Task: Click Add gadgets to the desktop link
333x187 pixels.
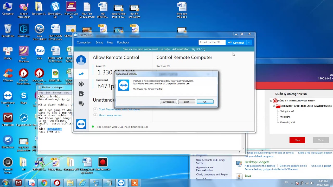Action: 260,166
